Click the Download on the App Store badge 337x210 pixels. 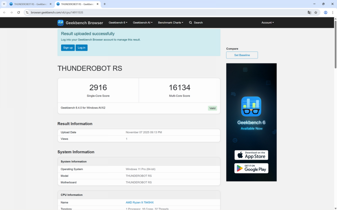coord(251,155)
